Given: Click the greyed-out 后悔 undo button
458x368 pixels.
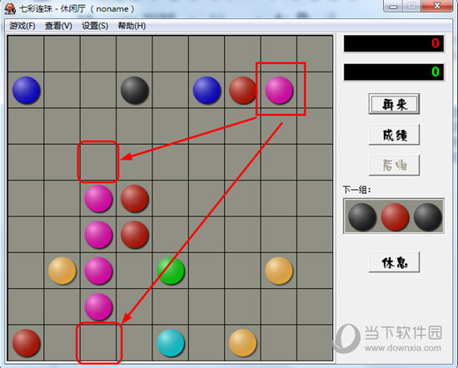Looking at the screenshot, I should click(394, 166).
